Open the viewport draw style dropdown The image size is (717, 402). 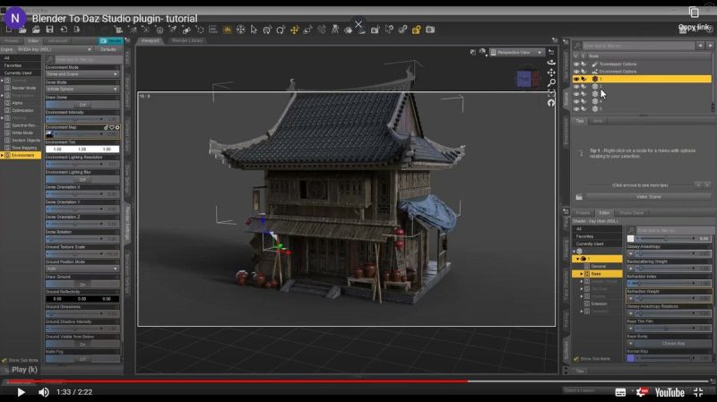pyautogui.click(x=483, y=53)
